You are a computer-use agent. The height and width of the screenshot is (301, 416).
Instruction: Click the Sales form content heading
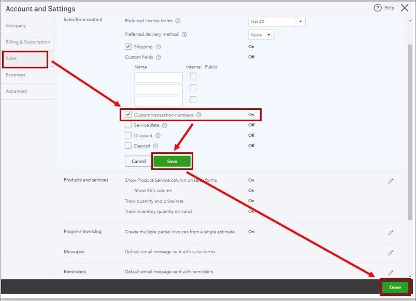[83, 19]
